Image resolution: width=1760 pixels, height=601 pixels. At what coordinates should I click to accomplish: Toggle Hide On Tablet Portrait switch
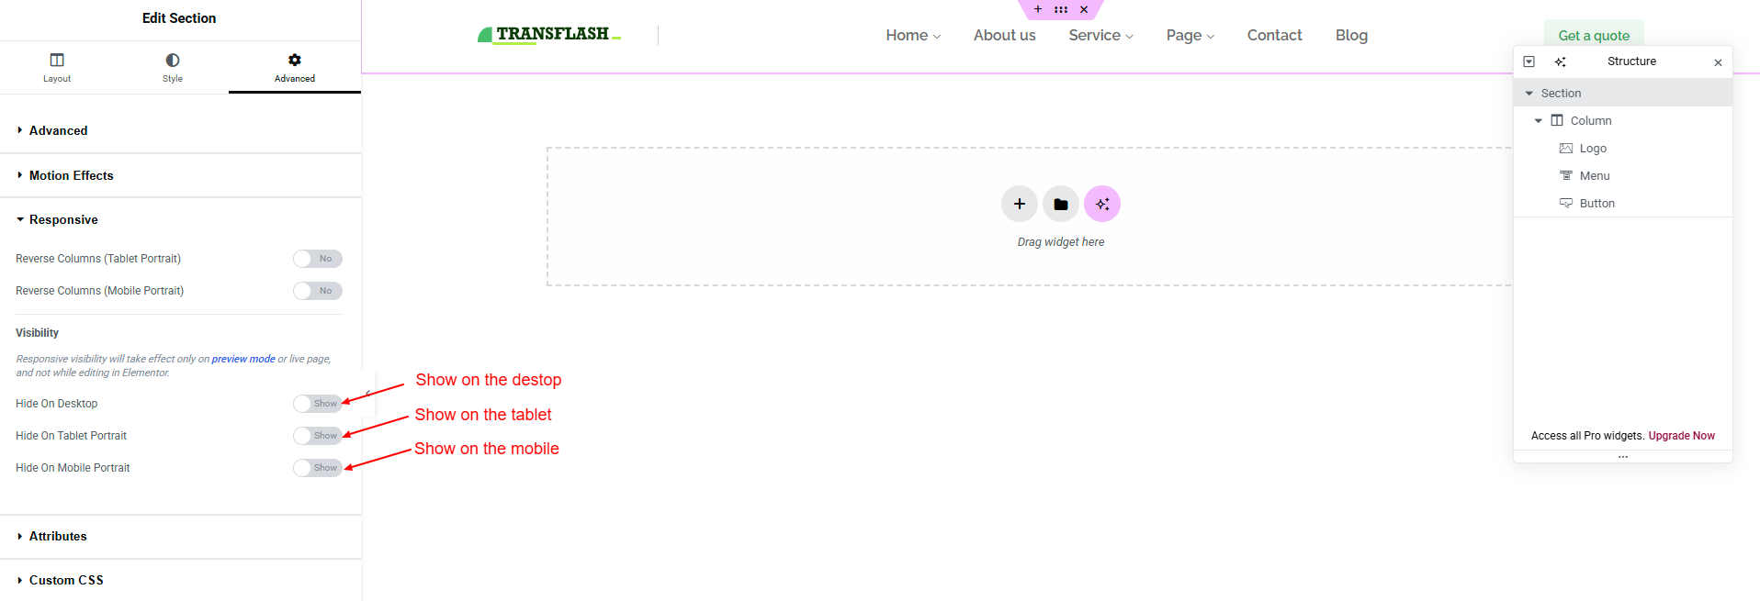click(x=317, y=436)
